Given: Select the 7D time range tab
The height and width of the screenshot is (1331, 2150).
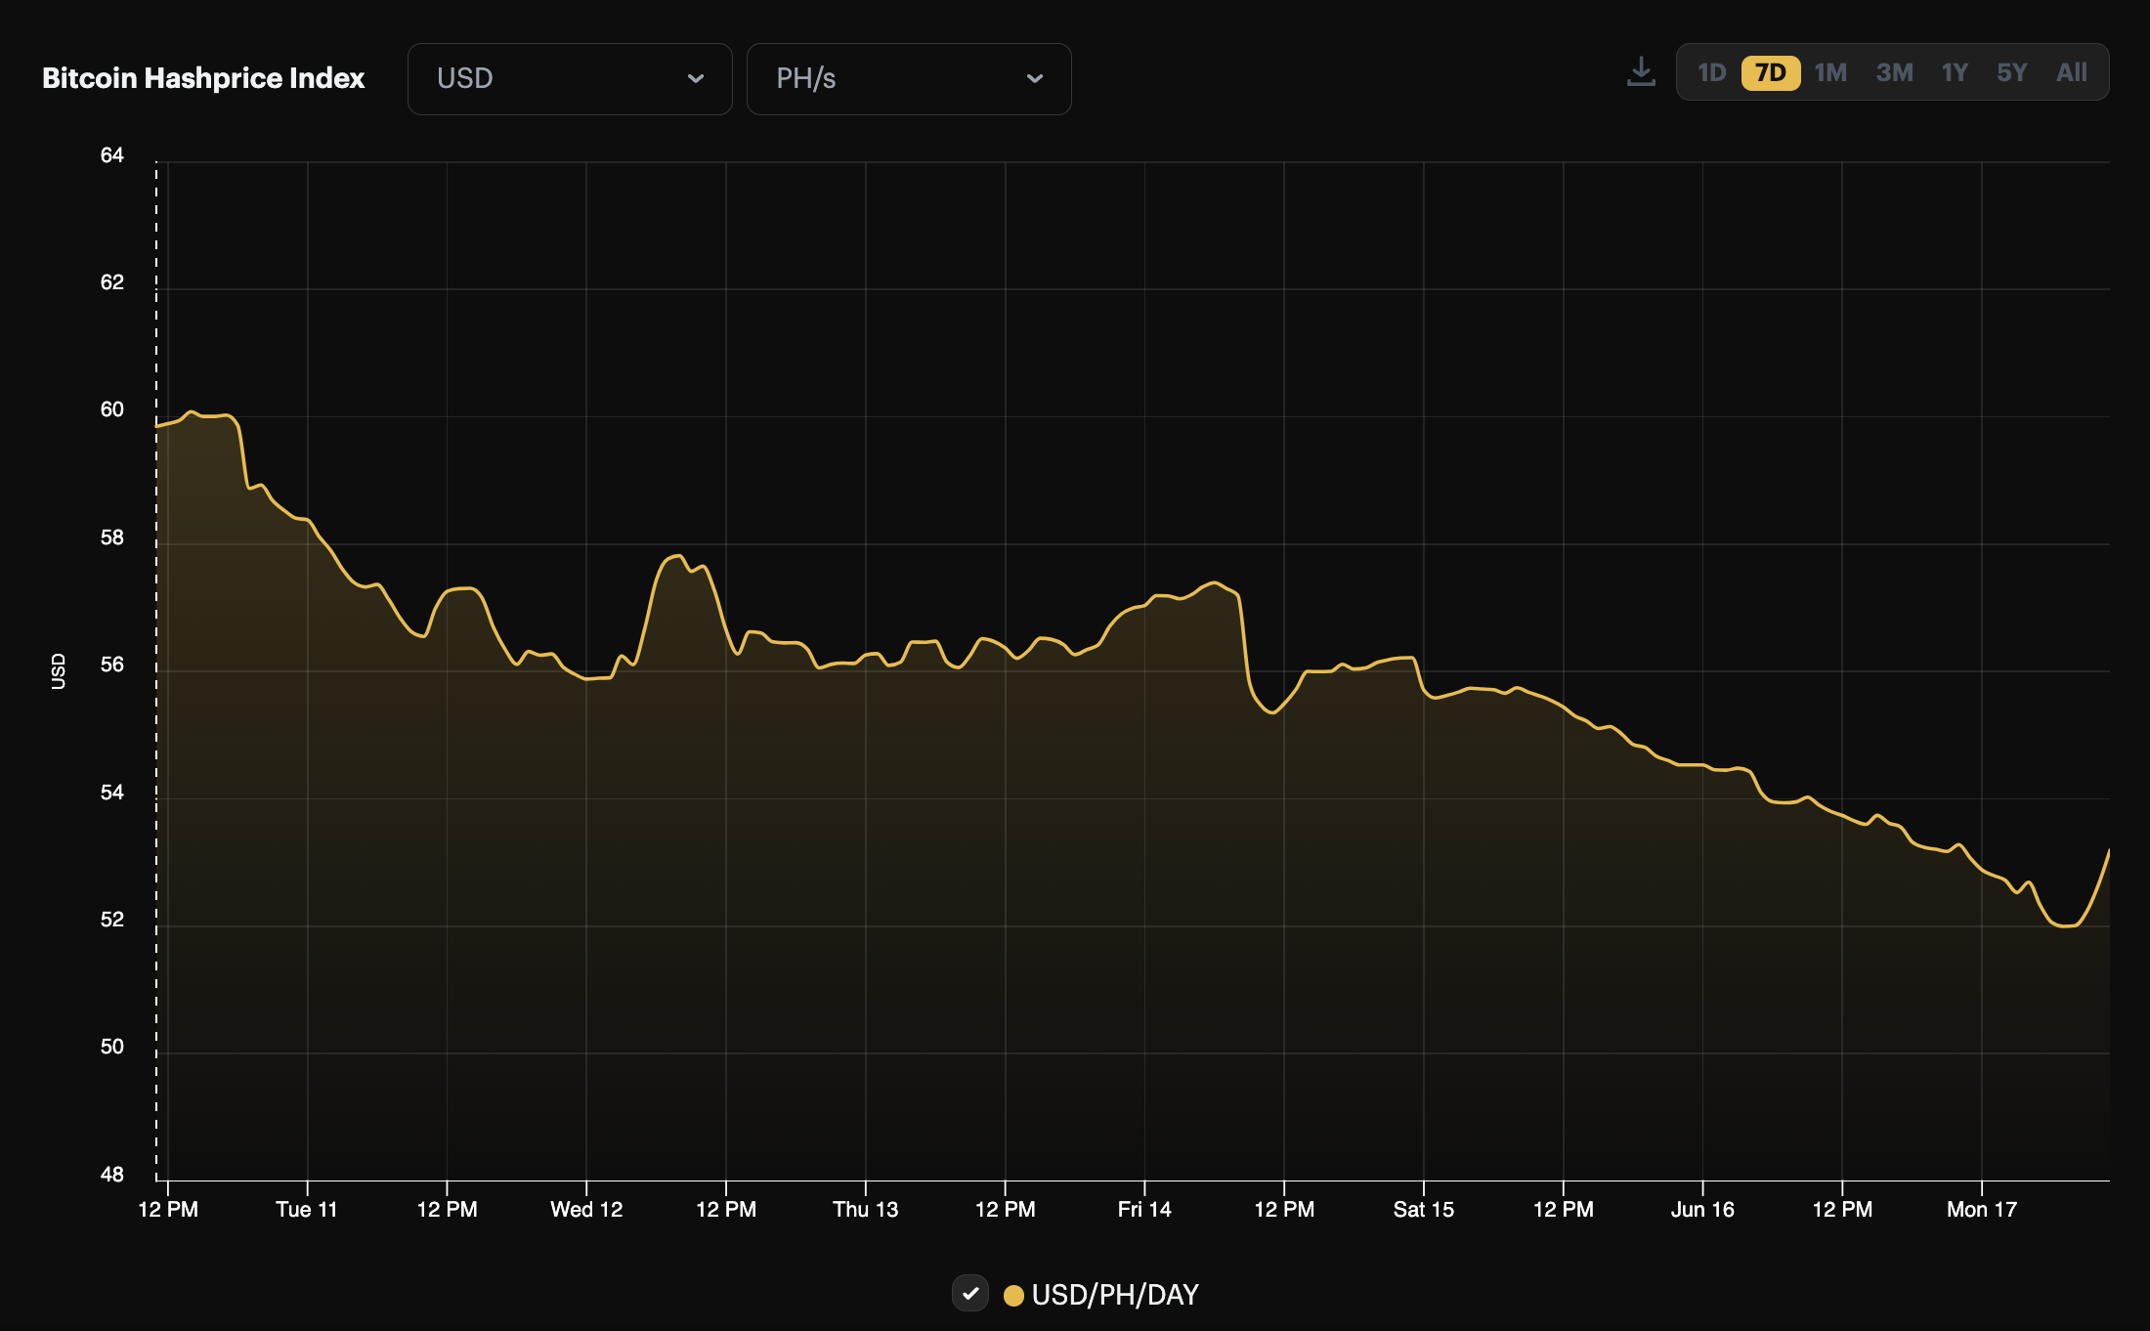Looking at the screenshot, I should [1770, 71].
